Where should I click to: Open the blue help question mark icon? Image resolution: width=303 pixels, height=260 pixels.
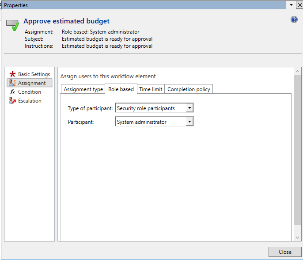294,20
